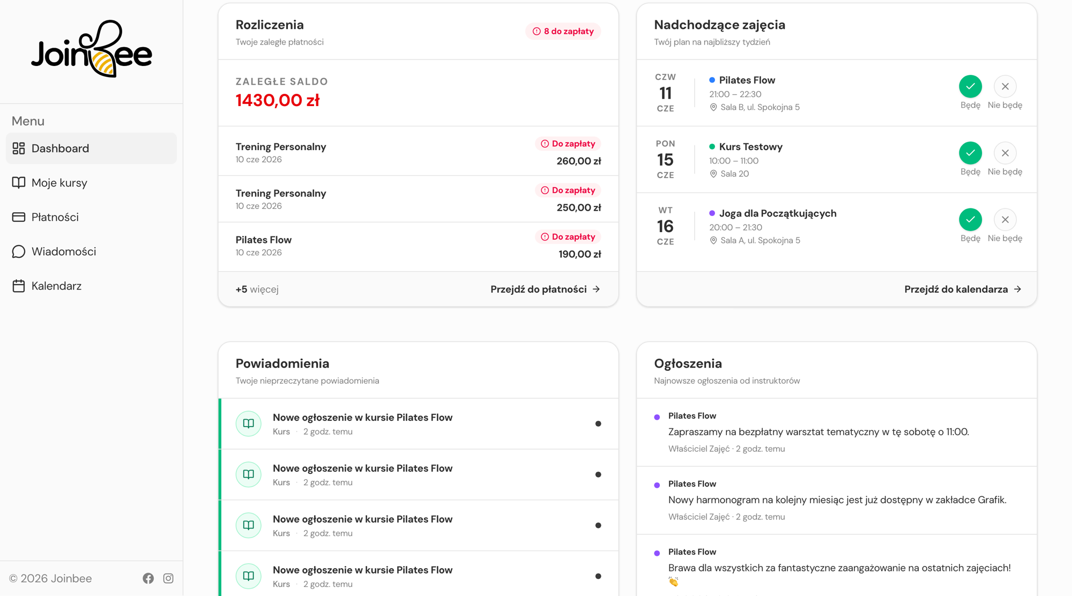The image size is (1072, 596).
Task: Open Moje kursy menu item
Action: (91, 183)
